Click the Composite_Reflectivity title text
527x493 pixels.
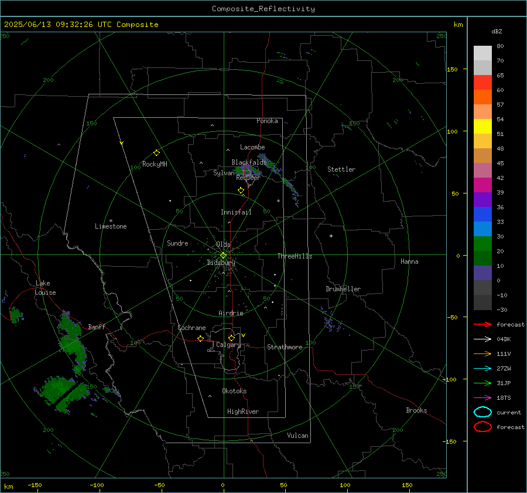[263, 9]
